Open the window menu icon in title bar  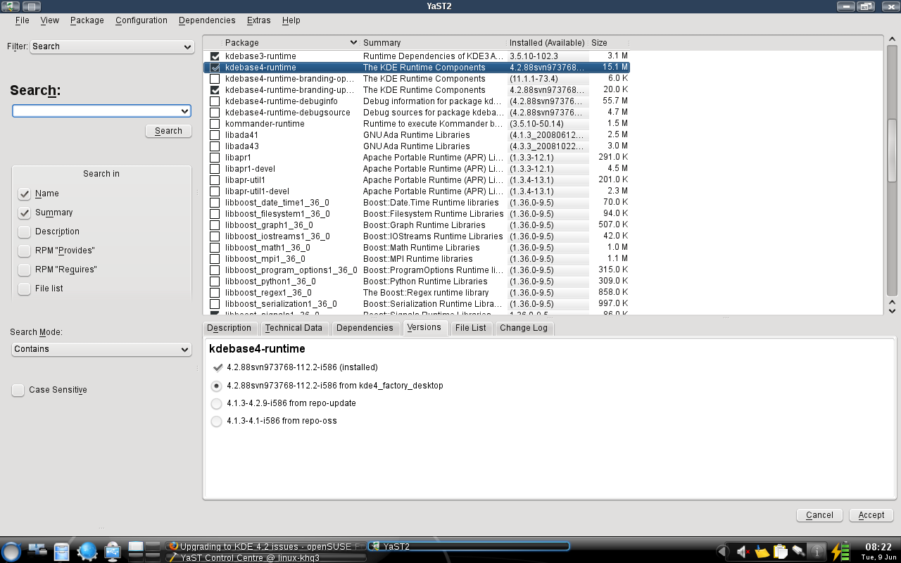[x=10, y=6]
